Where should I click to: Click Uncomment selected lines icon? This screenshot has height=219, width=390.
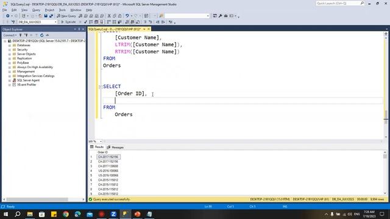point(151,22)
